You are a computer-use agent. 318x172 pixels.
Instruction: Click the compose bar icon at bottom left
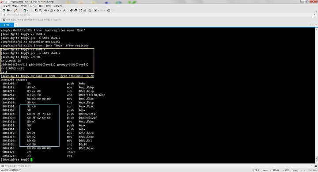pos(3,166)
